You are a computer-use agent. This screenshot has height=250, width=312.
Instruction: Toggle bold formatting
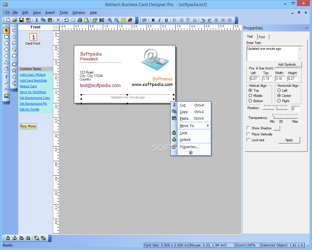pyautogui.click(x=153, y=20)
